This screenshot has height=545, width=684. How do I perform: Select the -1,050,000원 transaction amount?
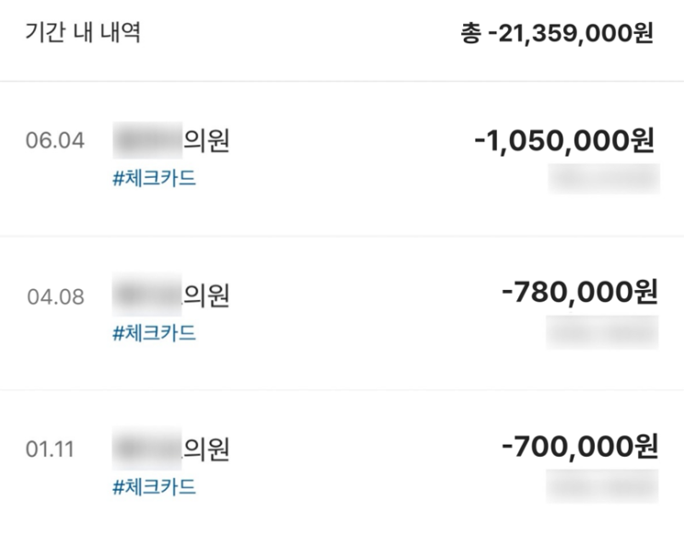pos(563,142)
